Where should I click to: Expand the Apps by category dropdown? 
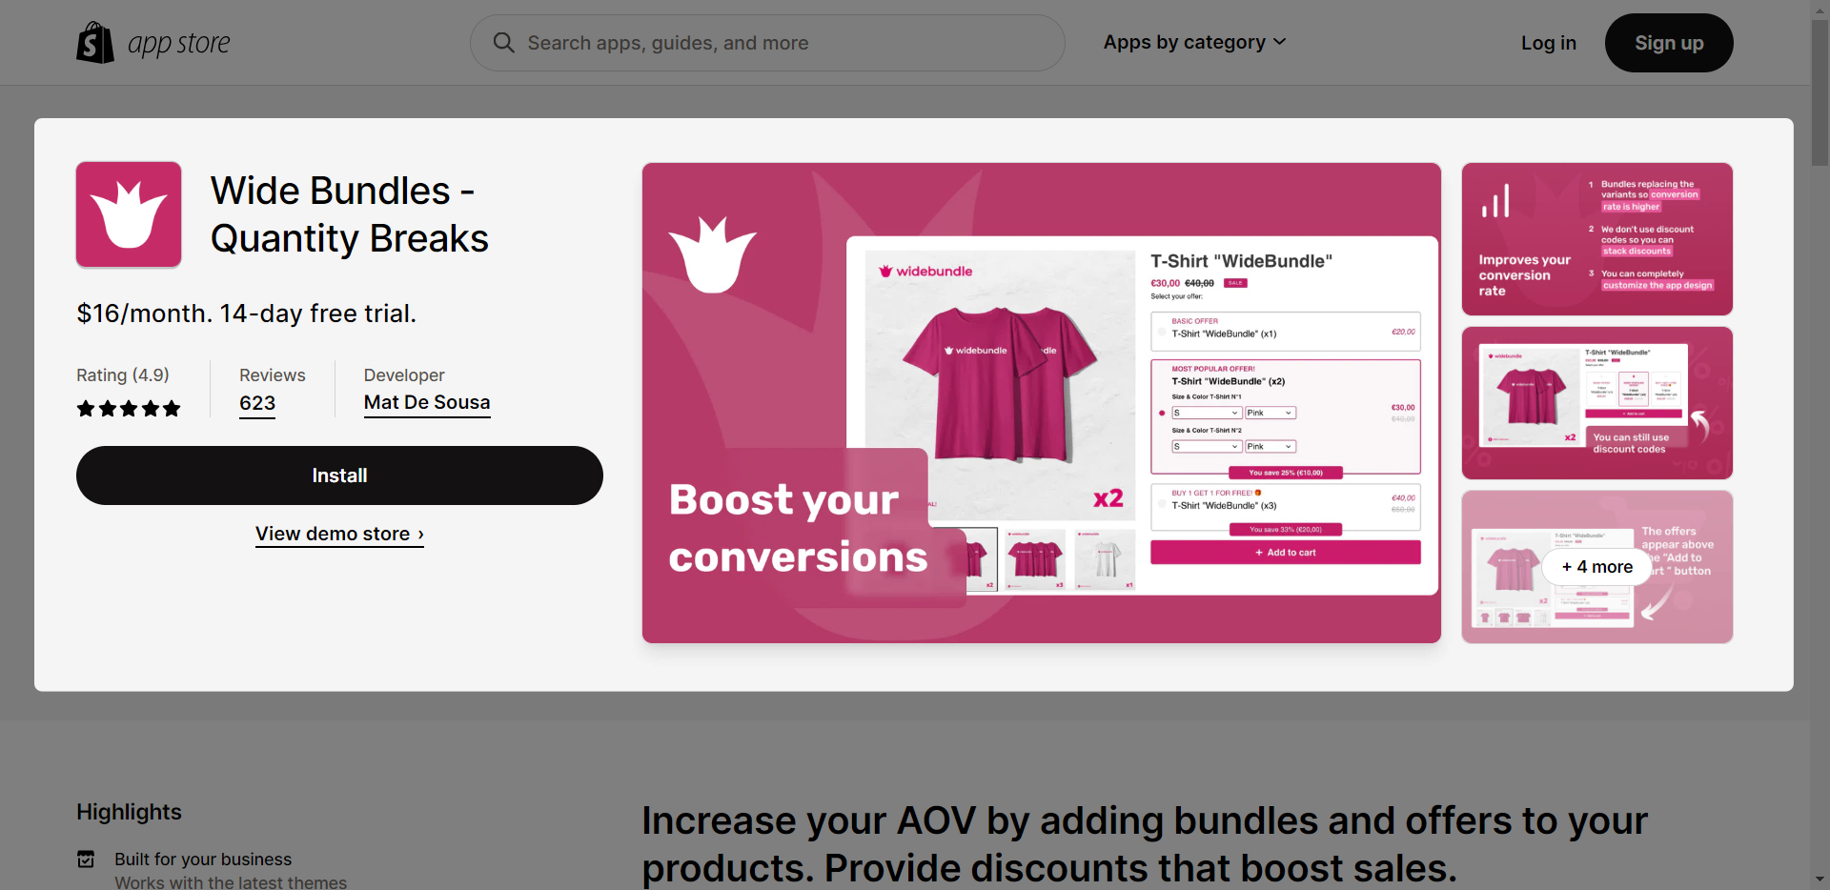(x=1195, y=42)
